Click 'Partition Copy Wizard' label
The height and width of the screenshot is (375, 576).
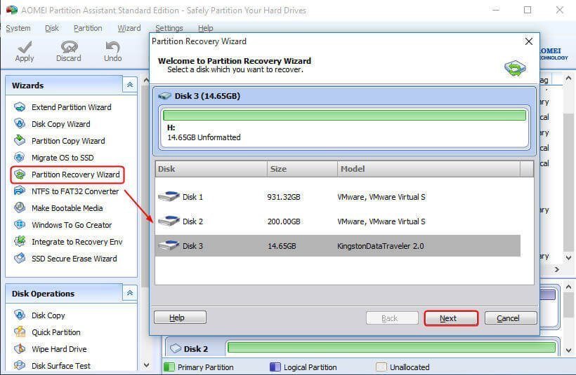click(x=68, y=141)
